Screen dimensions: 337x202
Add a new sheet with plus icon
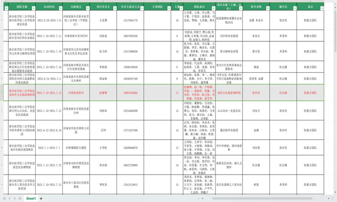pos(41,199)
